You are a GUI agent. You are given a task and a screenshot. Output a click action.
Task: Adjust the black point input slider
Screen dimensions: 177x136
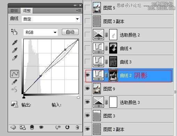tap(24, 97)
